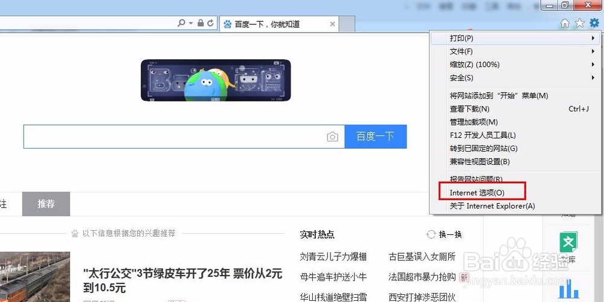Click the train news thumbnail image

point(35,277)
